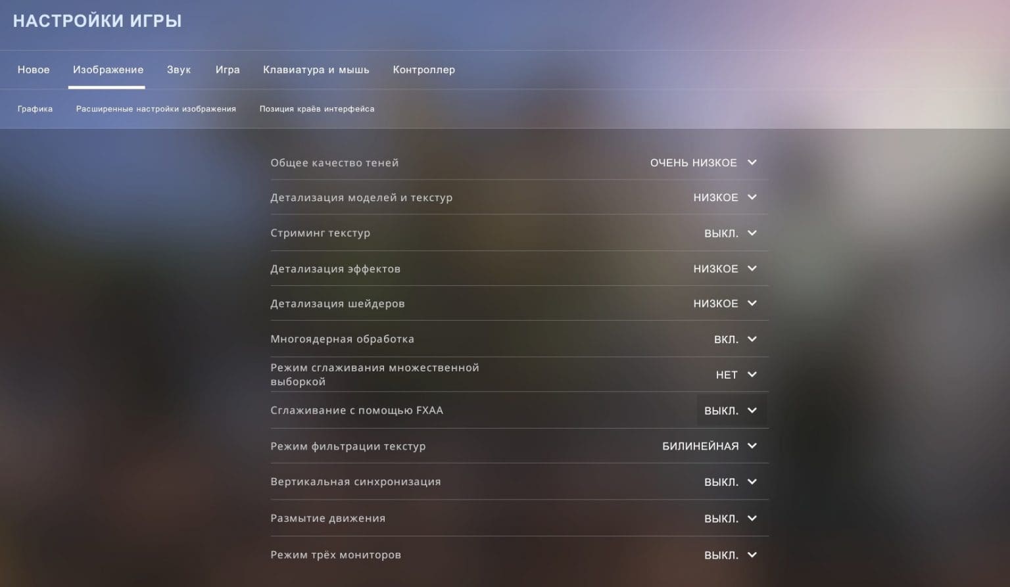Click the Многоядерная обработка label
Screen dimensions: 1010x587
(343, 339)
